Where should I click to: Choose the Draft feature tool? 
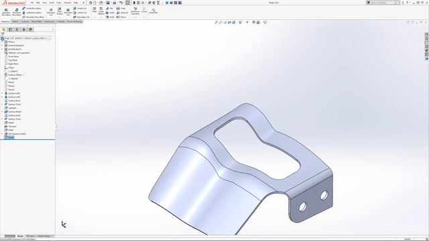110,13
